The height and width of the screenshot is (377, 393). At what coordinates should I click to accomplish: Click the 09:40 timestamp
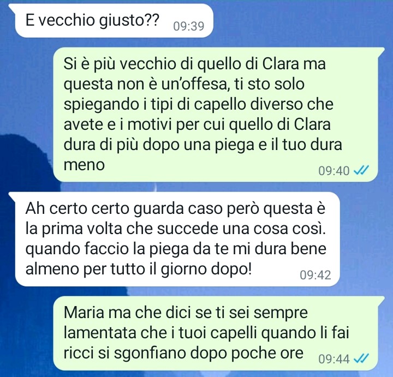click(x=334, y=171)
